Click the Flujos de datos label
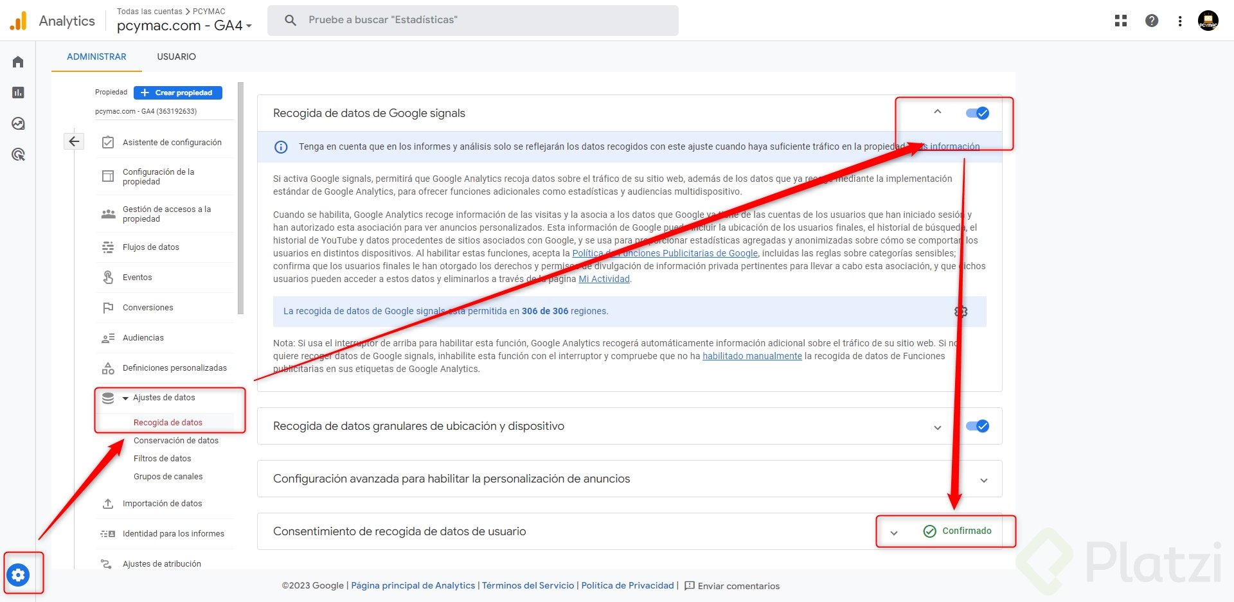This screenshot has width=1234, height=602. point(151,247)
